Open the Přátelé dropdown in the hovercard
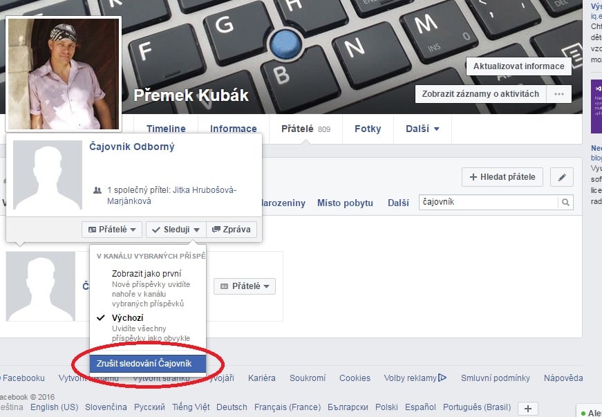Screen dimensions: 602x417 click(112, 230)
